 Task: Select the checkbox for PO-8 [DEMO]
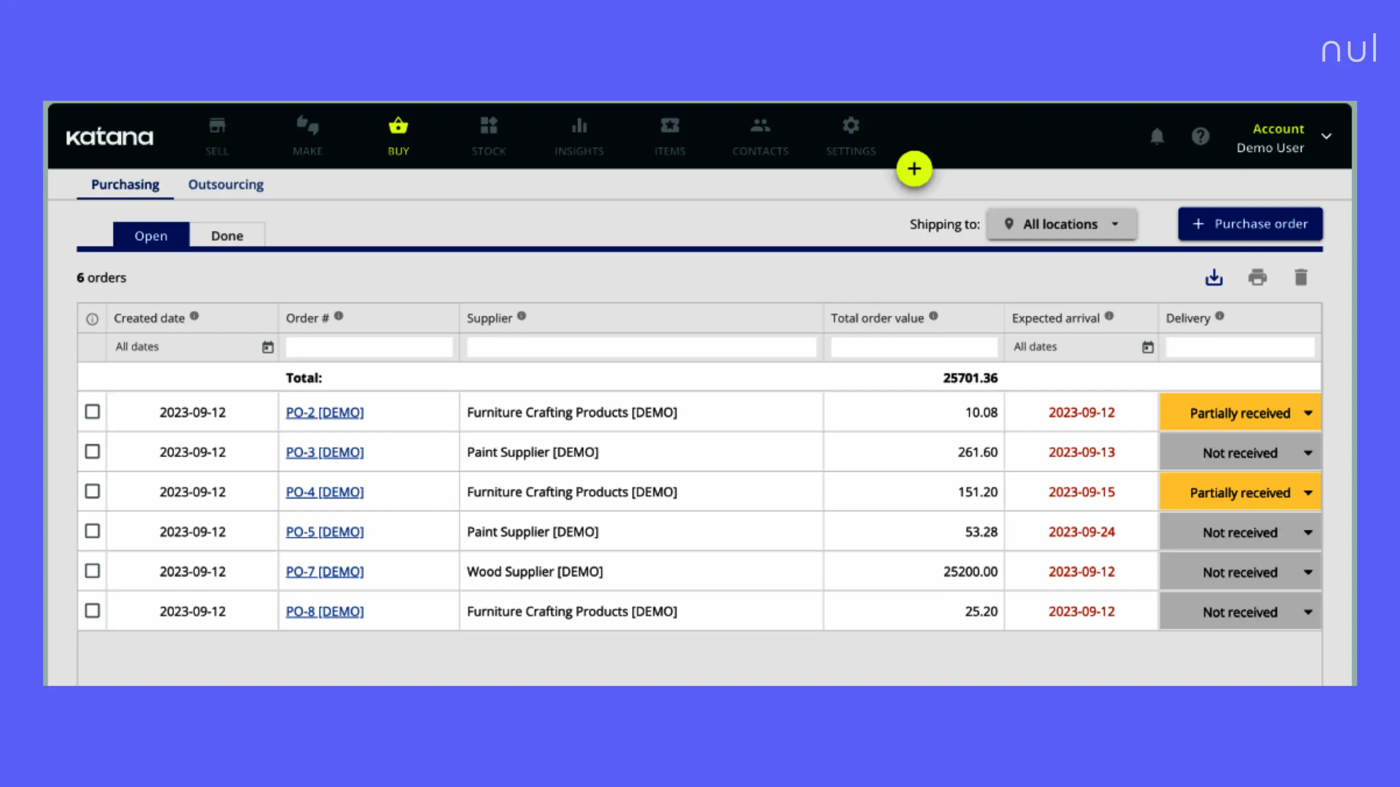[93, 611]
